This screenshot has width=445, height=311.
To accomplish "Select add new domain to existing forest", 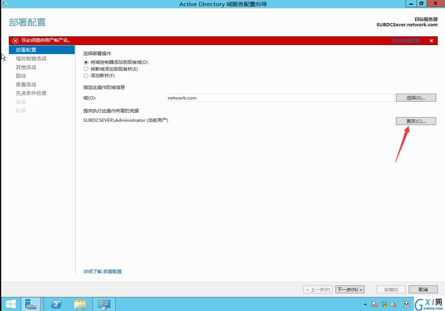I will pos(111,69).
